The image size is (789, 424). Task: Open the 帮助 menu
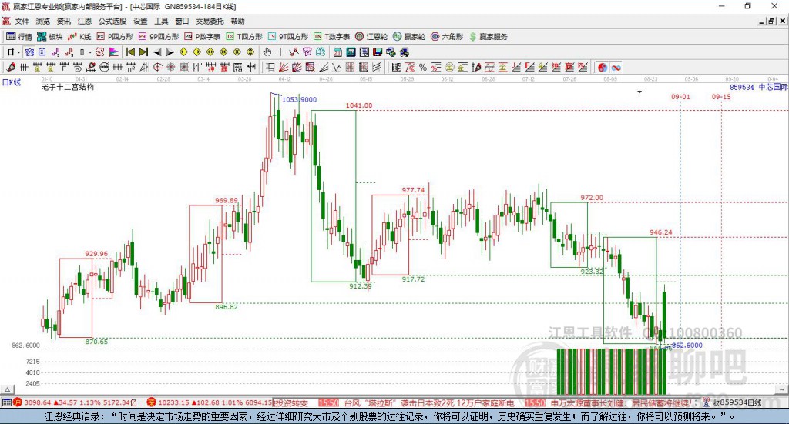pos(237,21)
